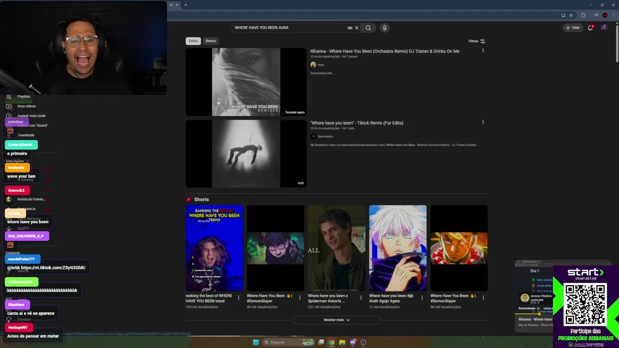Open Playlists in sidebar

point(23,97)
